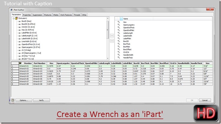Click the help icon beside Options
The width and height of the screenshot is (221, 124).
pyautogui.click(x=13, y=100)
